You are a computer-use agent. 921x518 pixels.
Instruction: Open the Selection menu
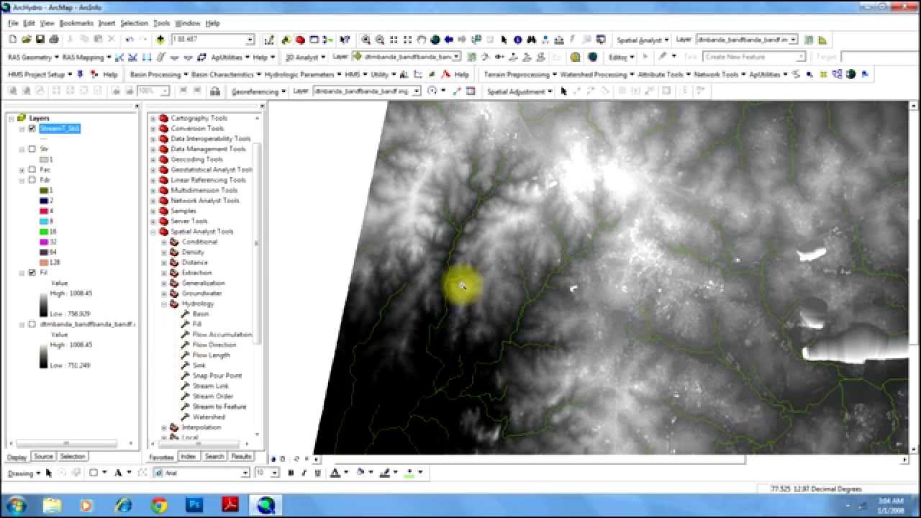pyautogui.click(x=134, y=23)
